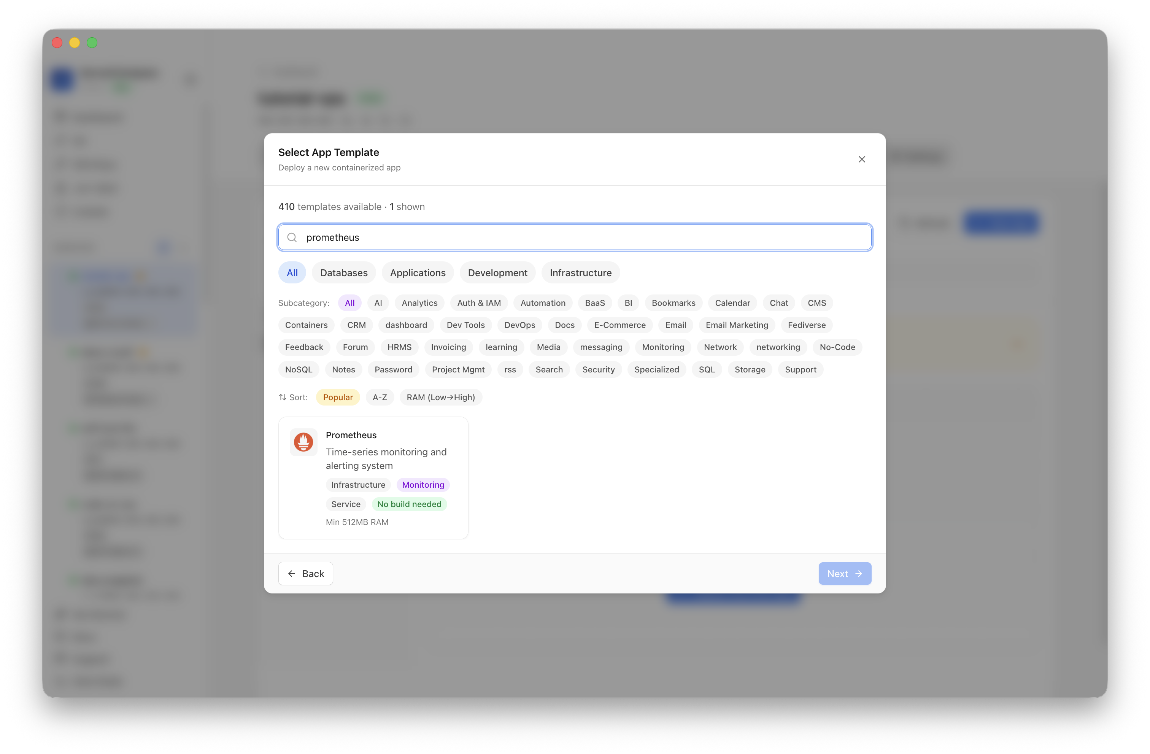The image size is (1150, 754).
Task: Filter by Containers subcategory
Action: click(x=306, y=325)
